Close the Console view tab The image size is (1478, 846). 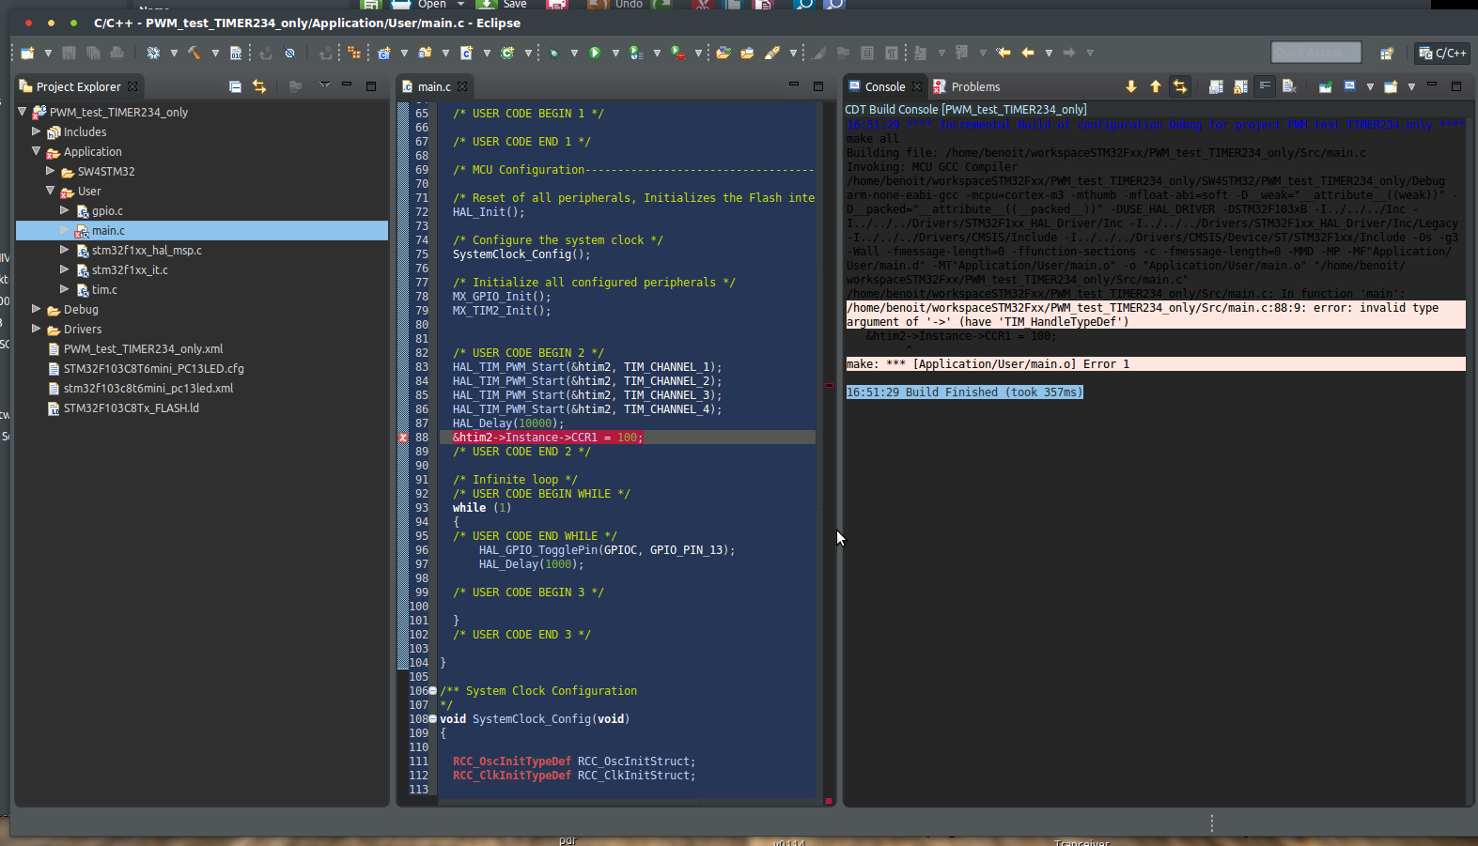[917, 86]
